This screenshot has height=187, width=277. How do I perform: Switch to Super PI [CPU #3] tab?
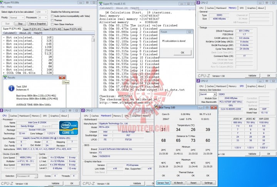[x=72, y=29]
